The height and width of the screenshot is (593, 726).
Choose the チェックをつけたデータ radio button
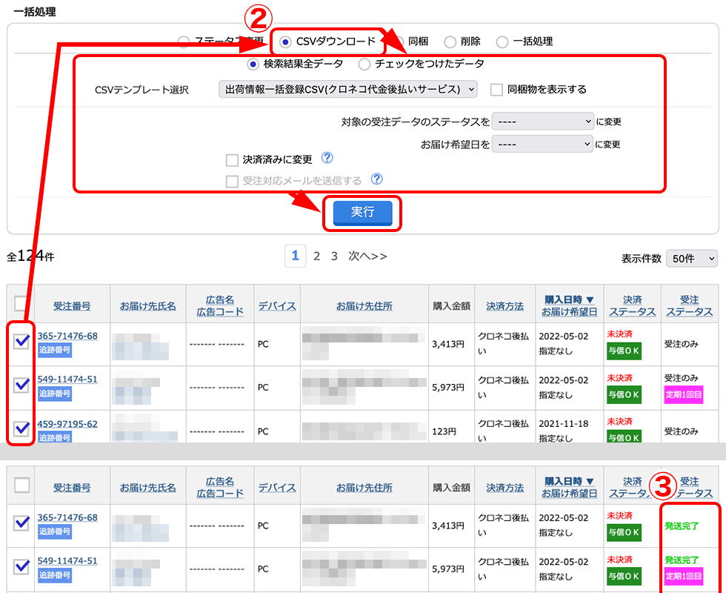pos(364,64)
